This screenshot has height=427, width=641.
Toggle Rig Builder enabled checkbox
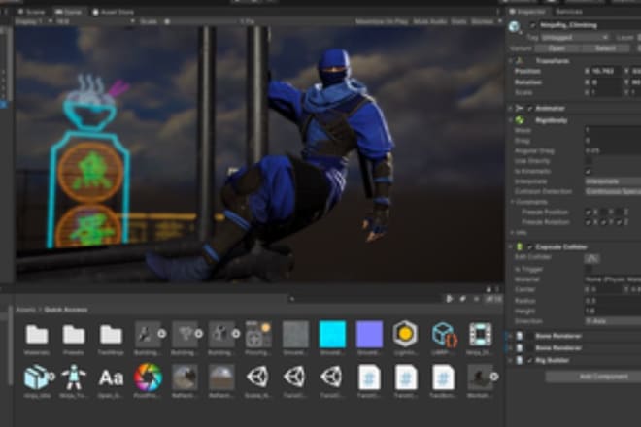(530, 360)
